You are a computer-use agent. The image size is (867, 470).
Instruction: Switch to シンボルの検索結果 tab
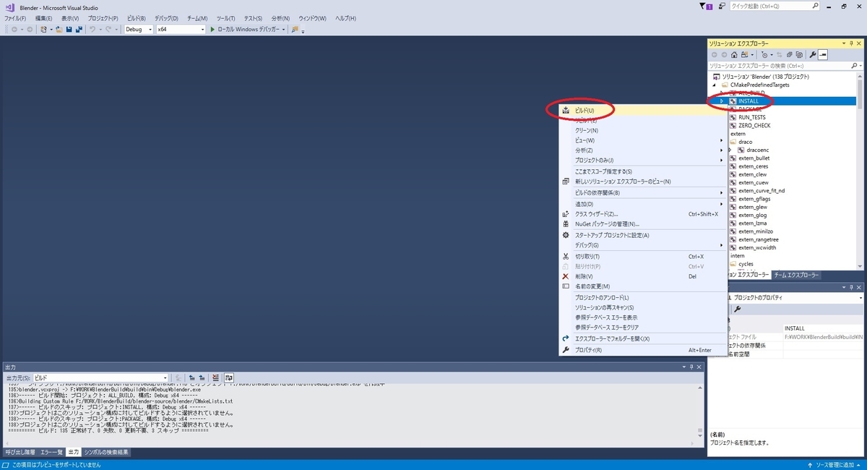(x=107, y=452)
